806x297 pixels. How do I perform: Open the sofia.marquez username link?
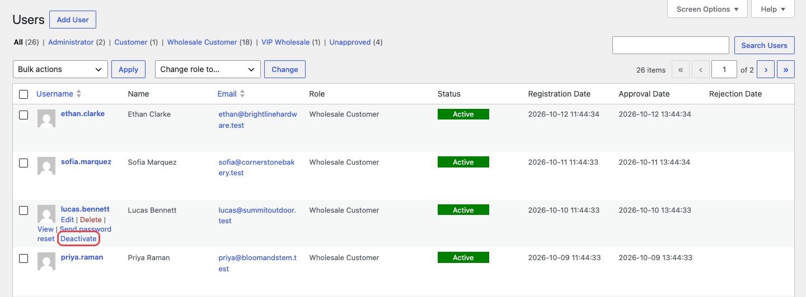pyautogui.click(x=86, y=161)
